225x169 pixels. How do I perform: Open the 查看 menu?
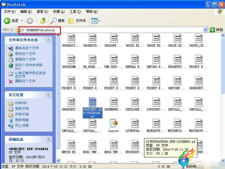point(42,12)
